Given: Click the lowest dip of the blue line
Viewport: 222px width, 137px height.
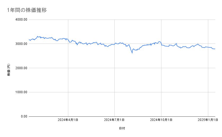Looking at the screenshot, I should click(x=132, y=53).
